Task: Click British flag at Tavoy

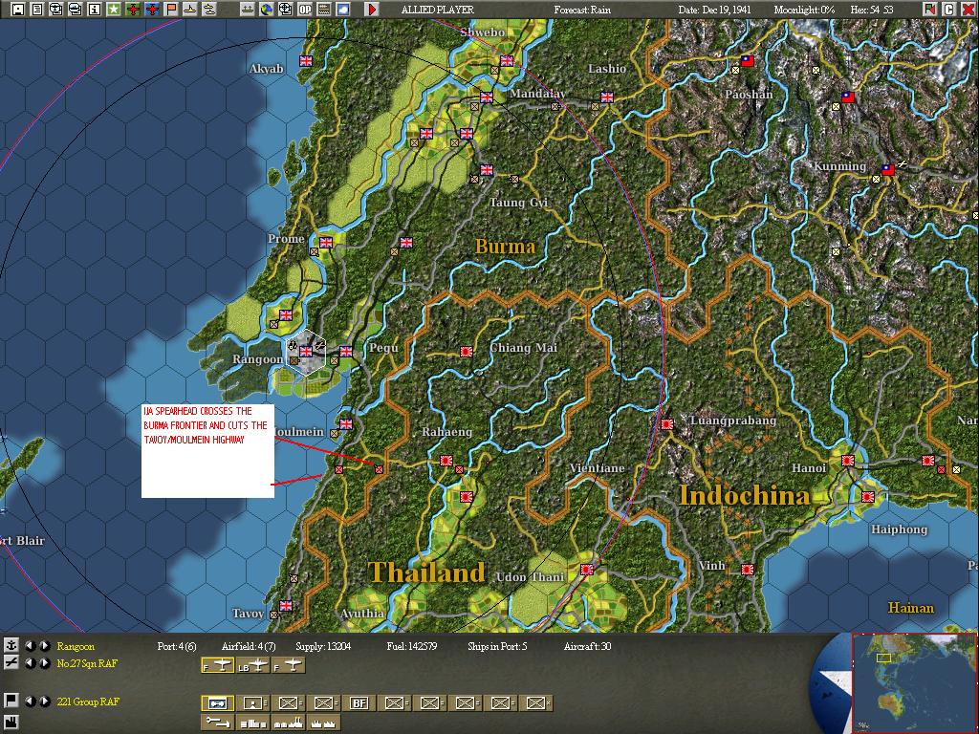Action: pos(285,605)
